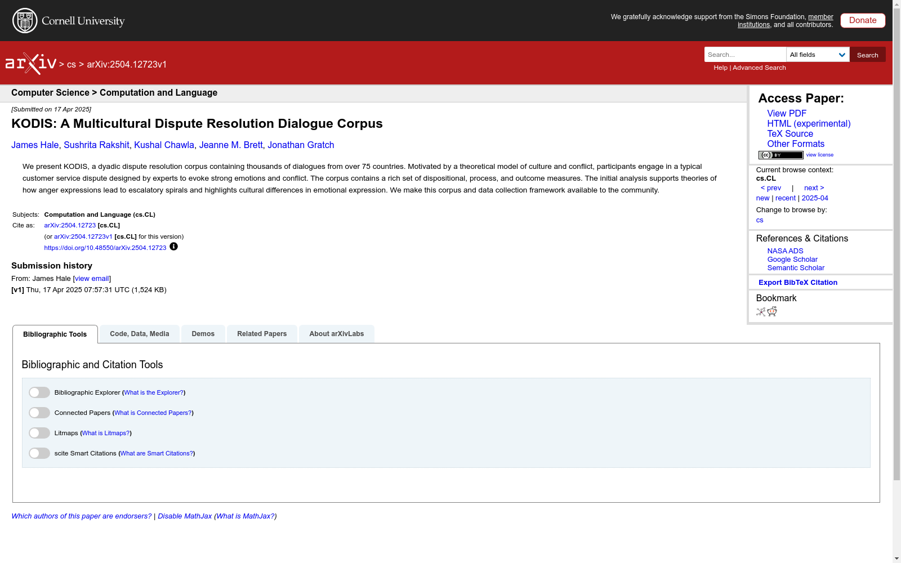Open What is Connected Papers? link

[x=153, y=413]
